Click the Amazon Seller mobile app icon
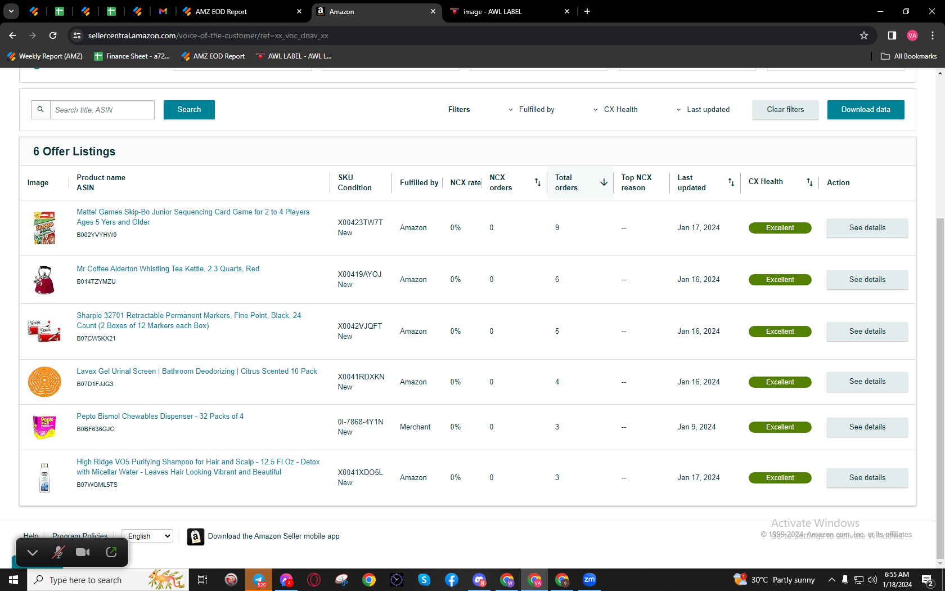 pos(196,536)
